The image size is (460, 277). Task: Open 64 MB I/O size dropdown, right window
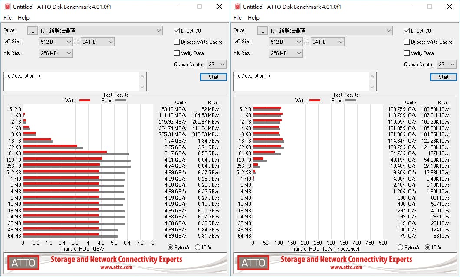pyautogui.click(x=327, y=42)
